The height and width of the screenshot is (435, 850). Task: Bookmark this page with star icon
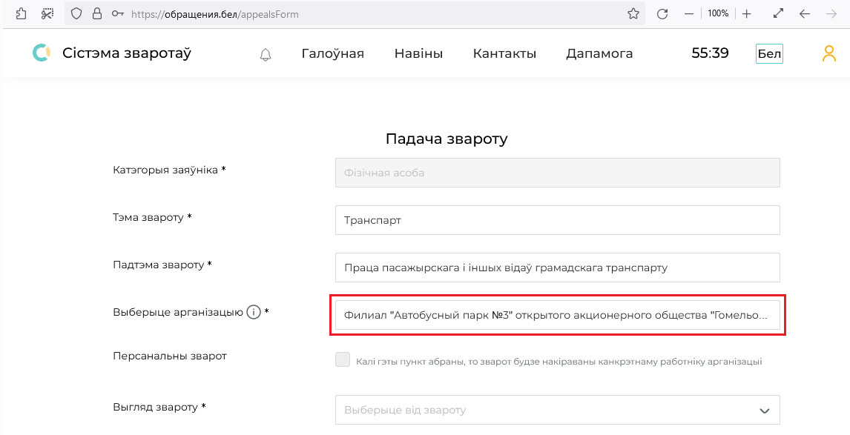pyautogui.click(x=633, y=13)
